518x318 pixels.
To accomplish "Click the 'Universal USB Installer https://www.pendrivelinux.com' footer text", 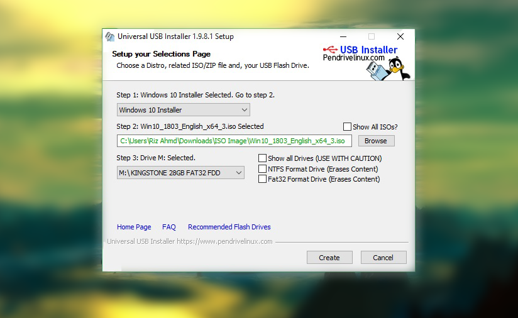I will [x=190, y=241].
